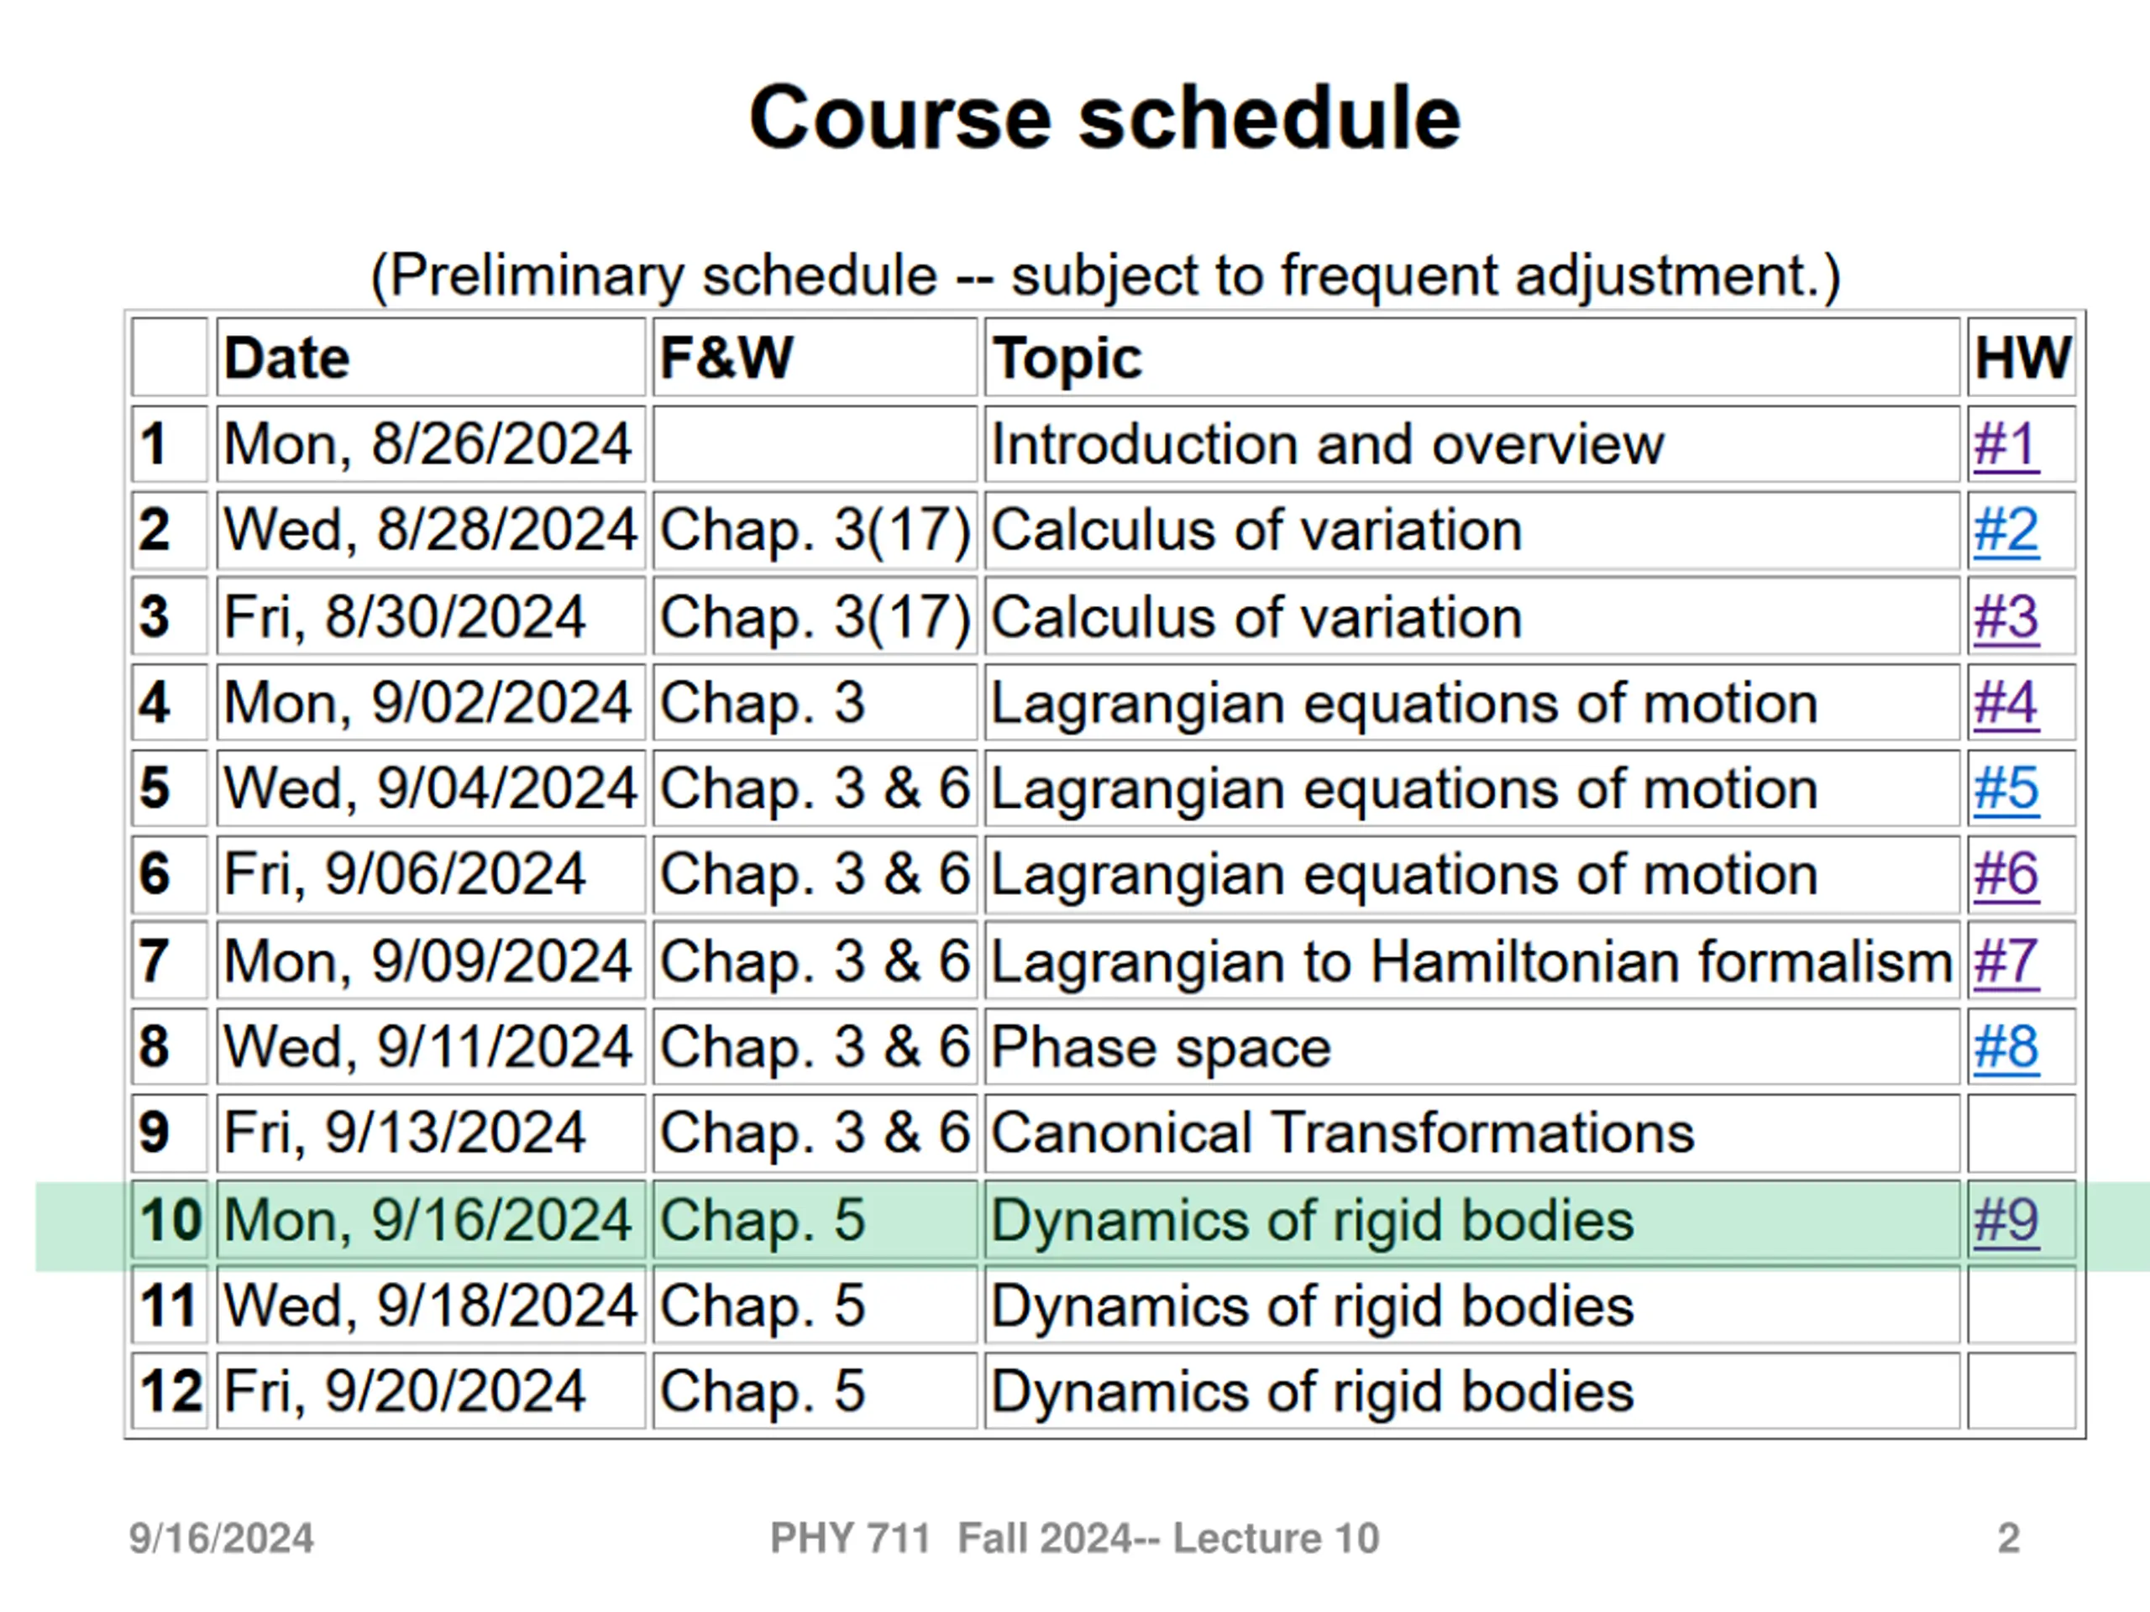Select the Introduction and overview cell
This screenshot has height=1612, width=2150.
[1327, 445]
